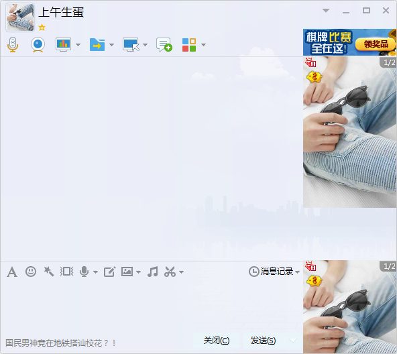The height and width of the screenshot is (354, 397).
Task: Open the apps grid icon
Action: pos(189,45)
